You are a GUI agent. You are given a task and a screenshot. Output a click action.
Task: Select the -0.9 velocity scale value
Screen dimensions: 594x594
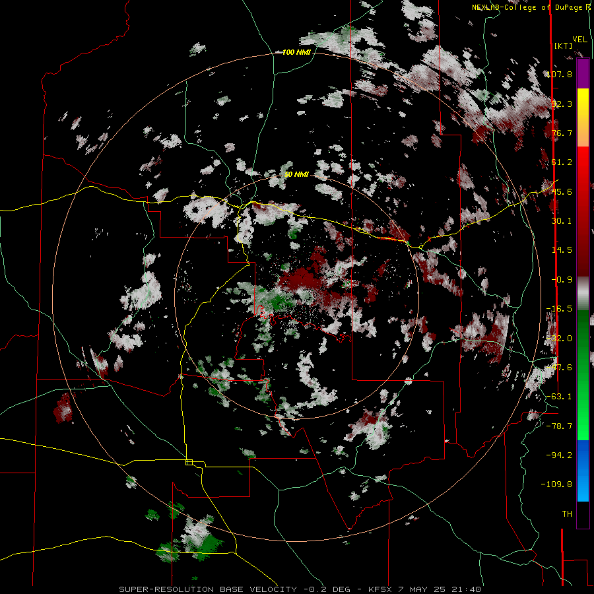tap(562, 280)
